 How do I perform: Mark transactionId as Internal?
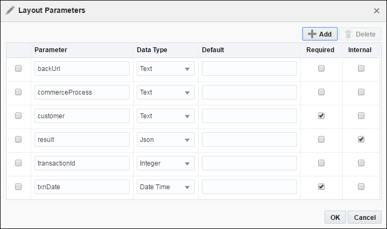361,163
